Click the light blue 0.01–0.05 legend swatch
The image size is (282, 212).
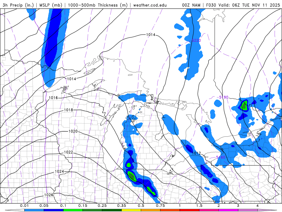(x=34, y=210)
